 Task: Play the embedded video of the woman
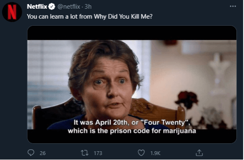[x=132, y=84]
